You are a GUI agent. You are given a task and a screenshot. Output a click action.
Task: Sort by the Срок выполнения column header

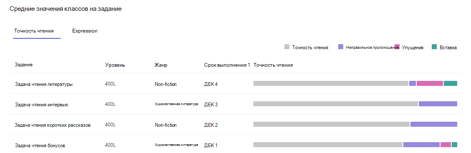point(227,65)
